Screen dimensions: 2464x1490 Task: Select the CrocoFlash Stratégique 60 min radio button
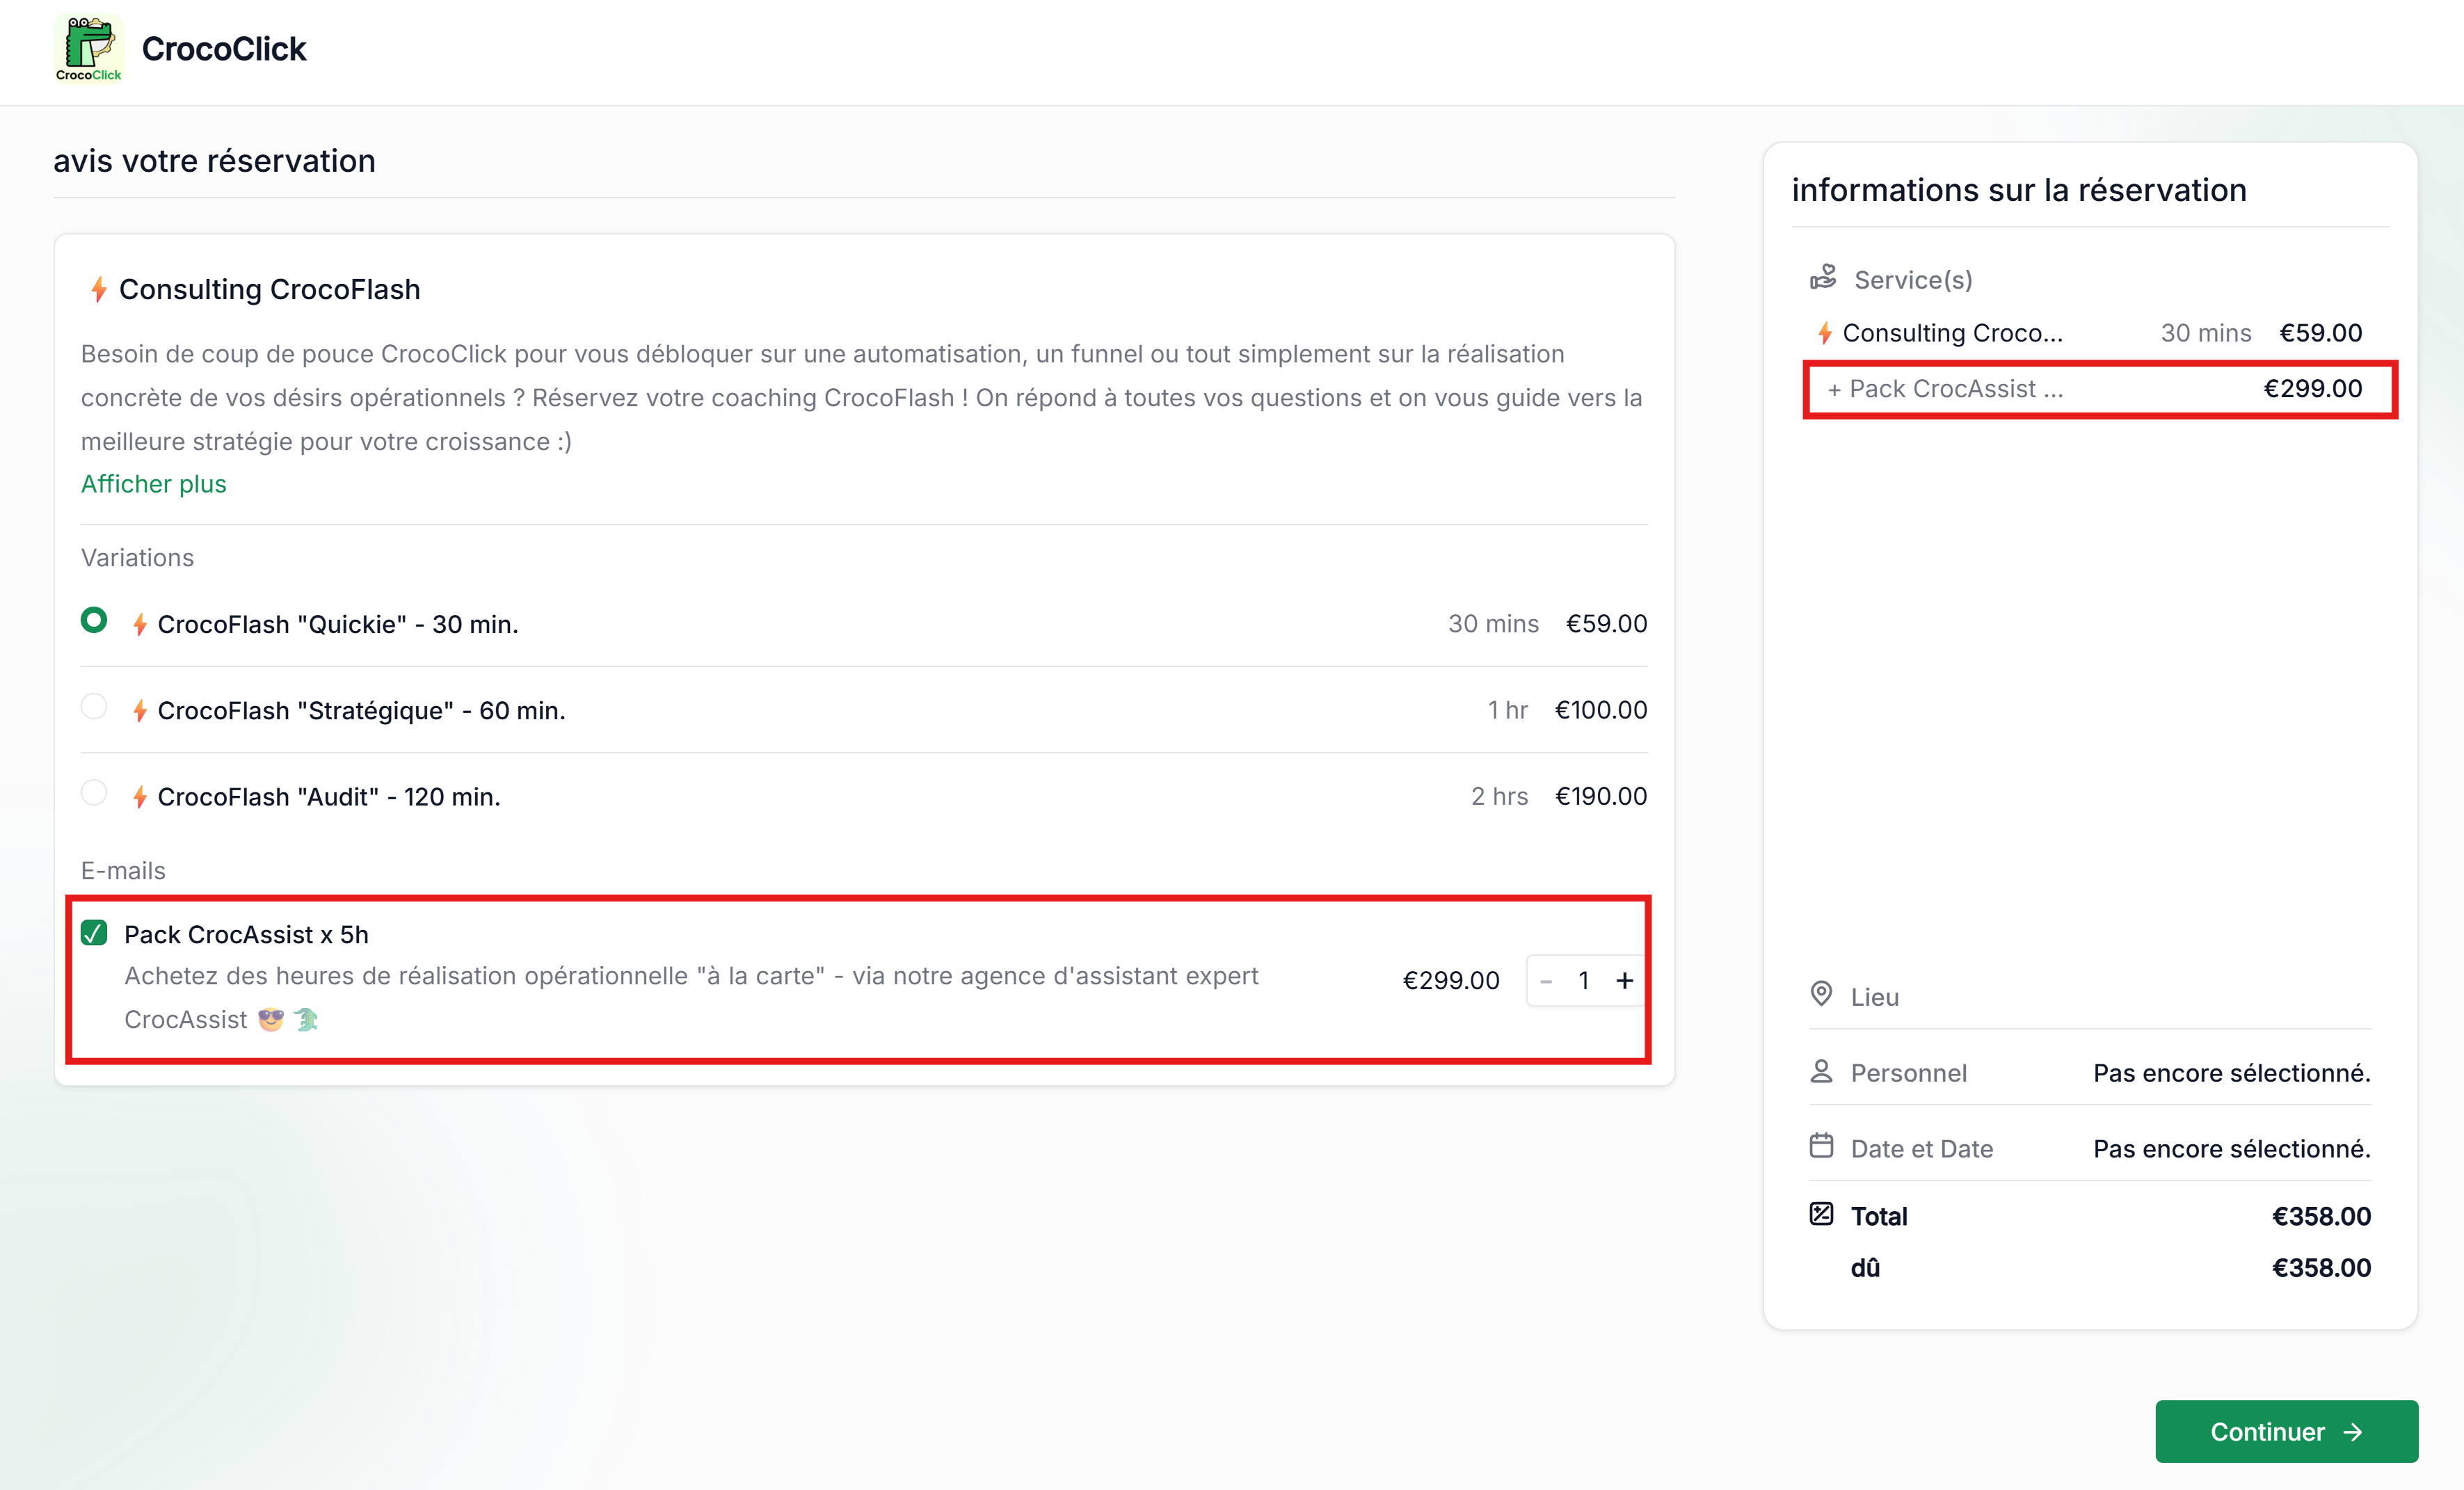94,707
